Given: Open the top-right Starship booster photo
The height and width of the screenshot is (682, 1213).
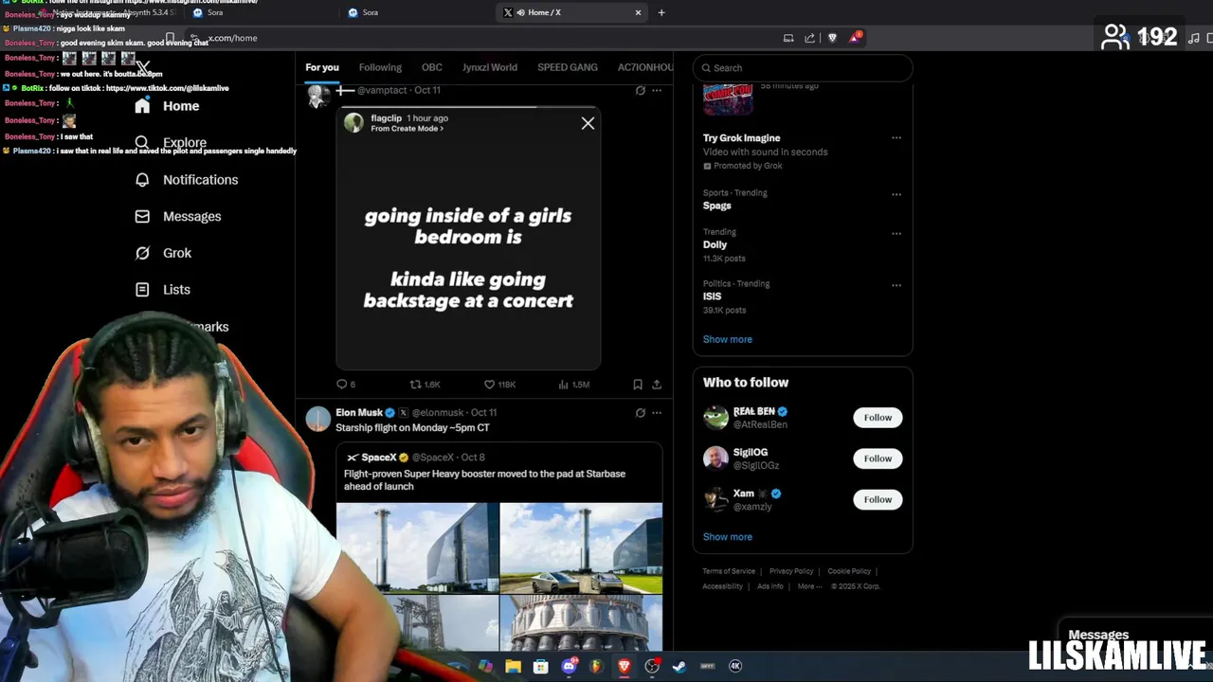Looking at the screenshot, I should click(581, 547).
